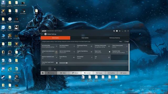The height and width of the screenshot is (94, 168).
Task: Open the BC WoW desktop shortcut
Action: [x=10, y=36]
